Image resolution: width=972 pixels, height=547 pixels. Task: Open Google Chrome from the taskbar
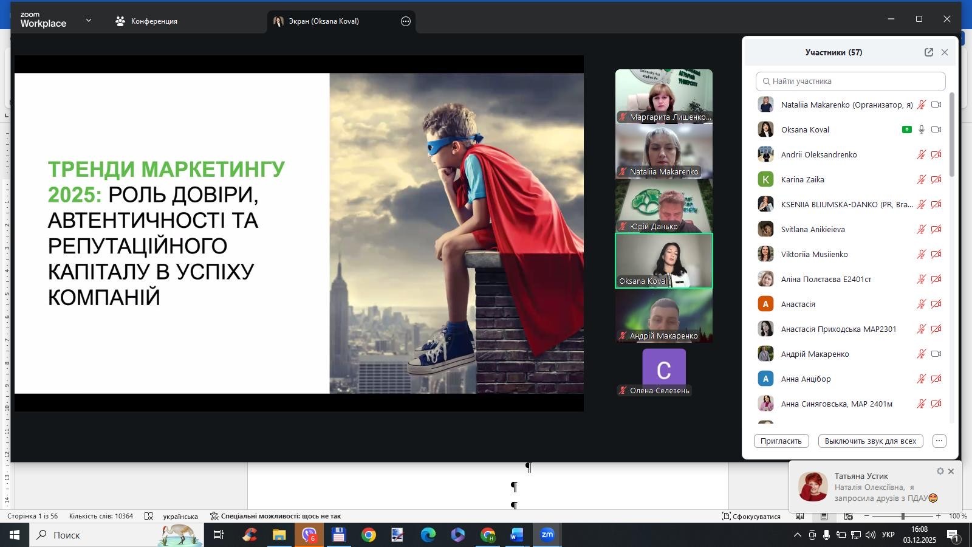[x=369, y=535]
